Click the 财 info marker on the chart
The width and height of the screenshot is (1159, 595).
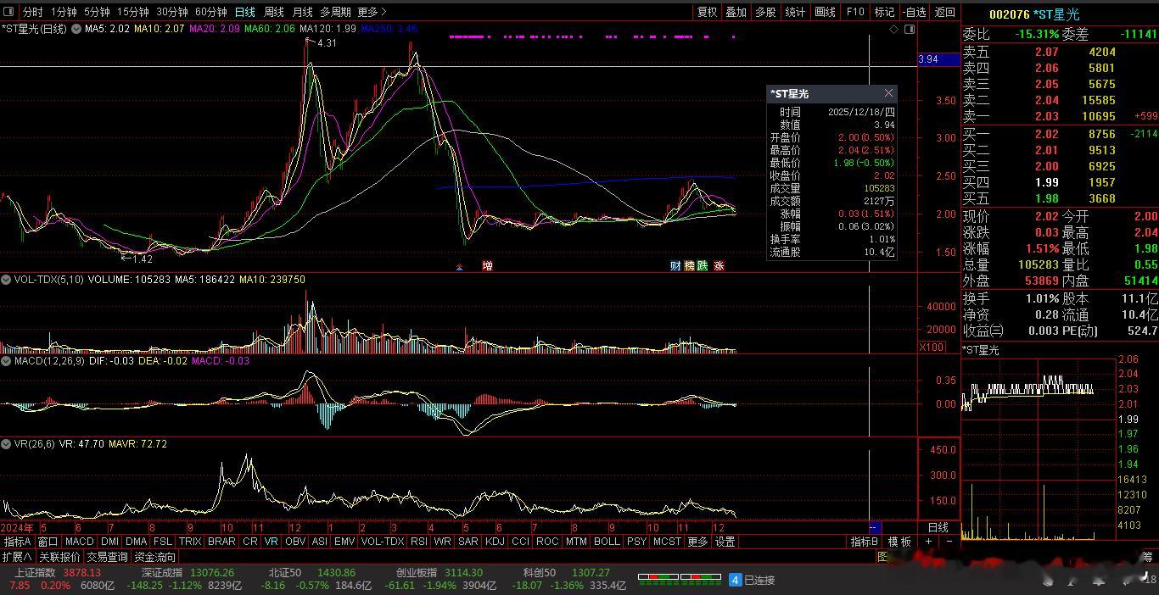pos(675,266)
